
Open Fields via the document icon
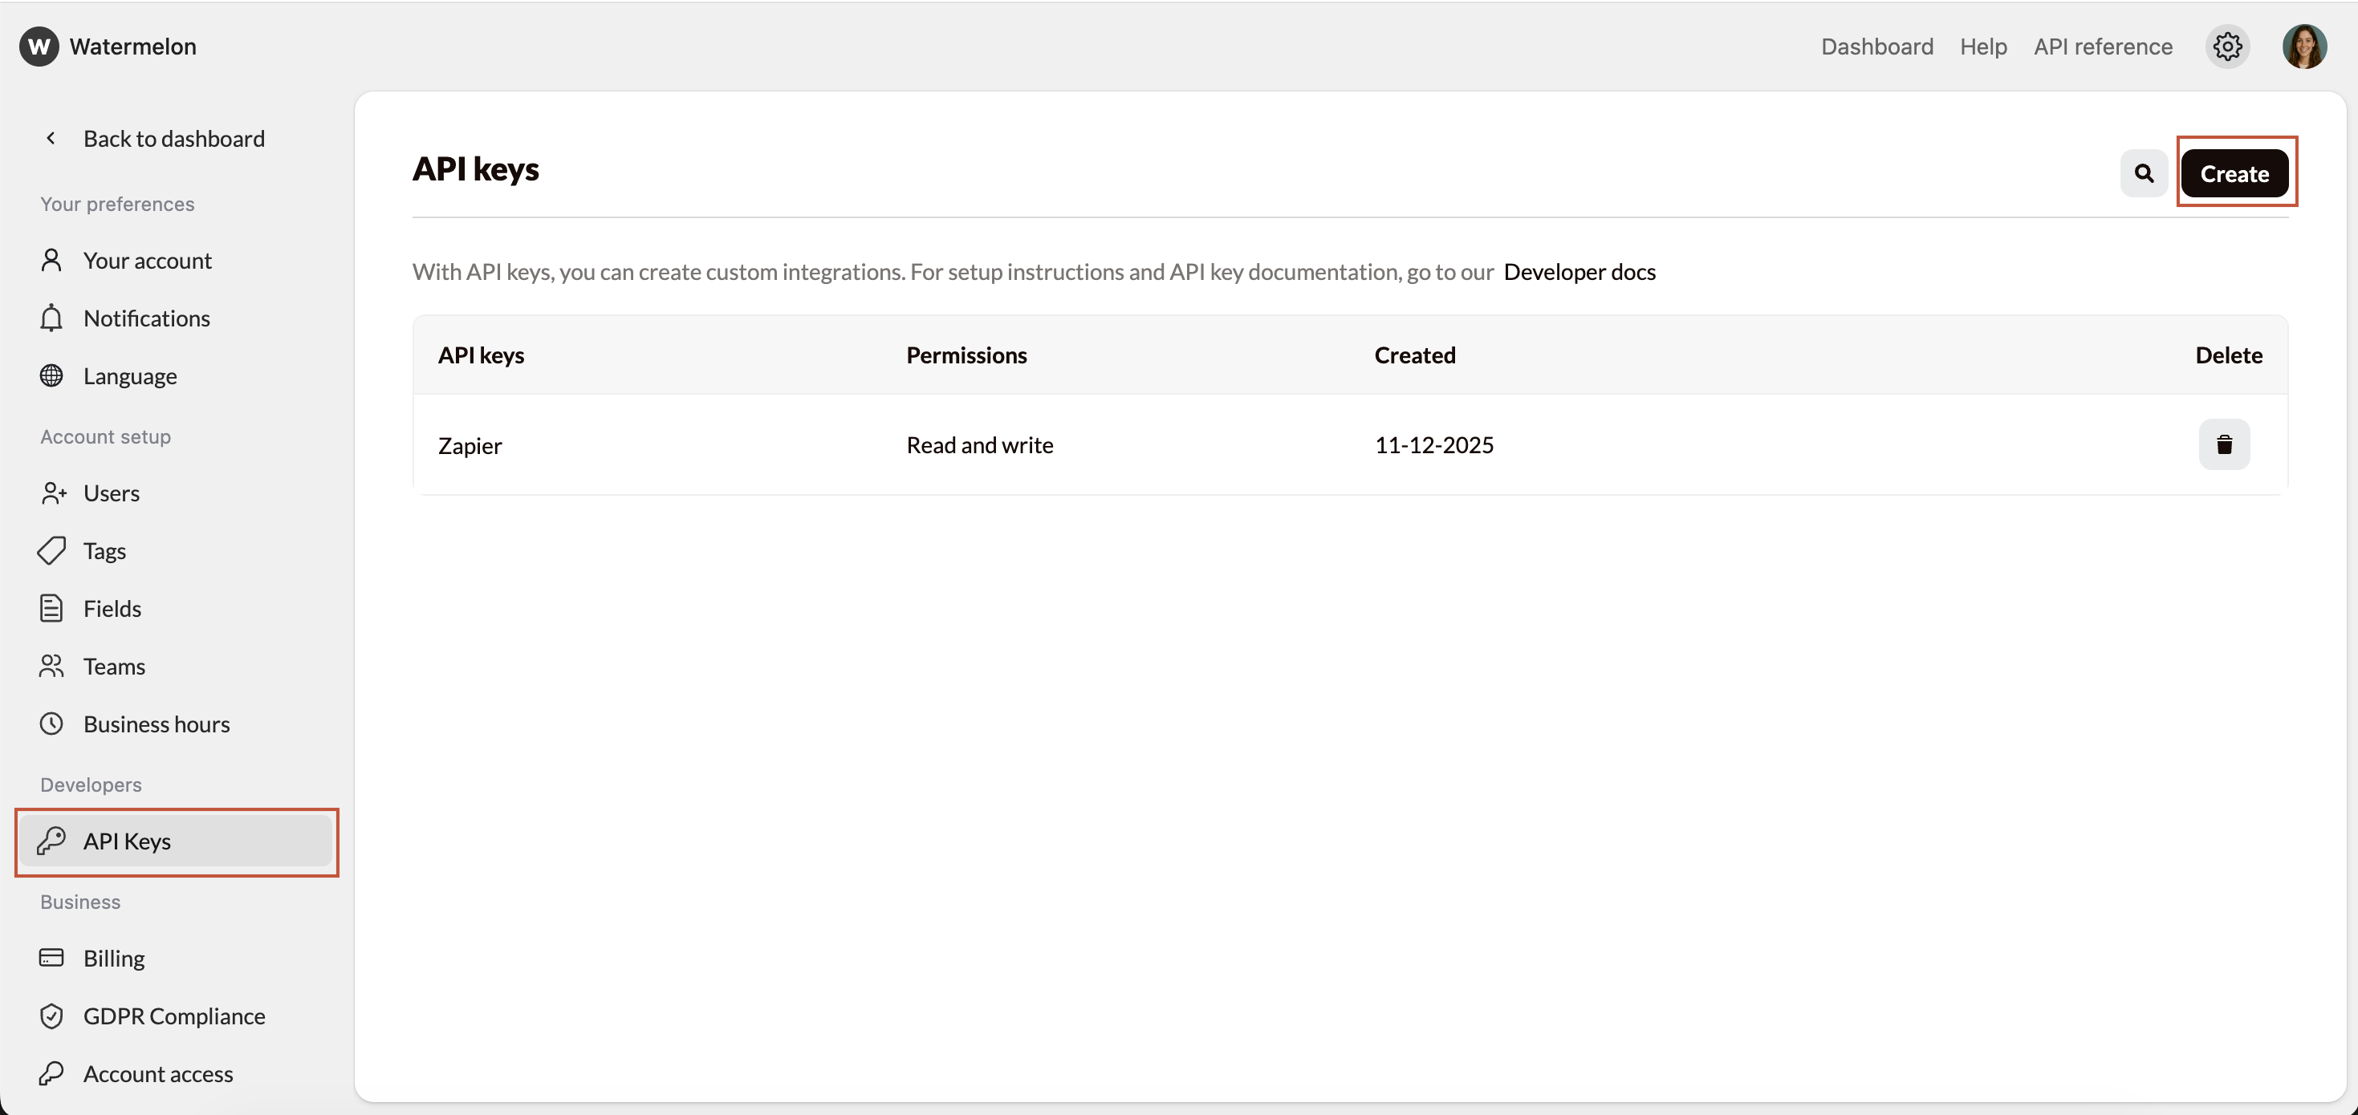click(x=51, y=608)
